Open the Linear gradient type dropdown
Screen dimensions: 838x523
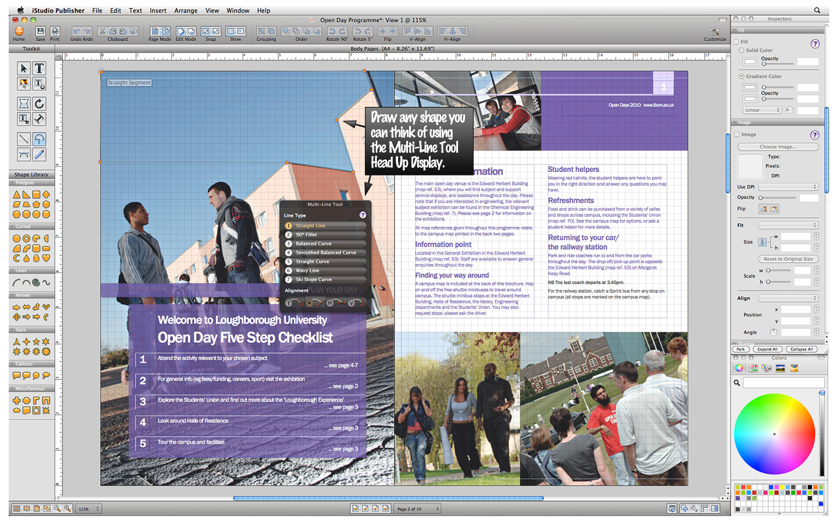tap(762, 110)
